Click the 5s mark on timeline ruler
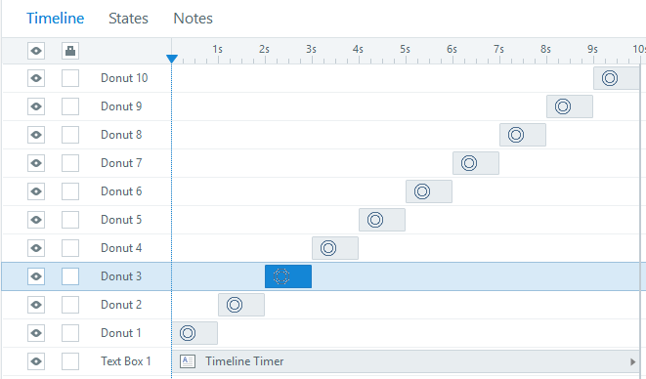Screen dimensions: 646x379 pyautogui.click(x=405, y=50)
